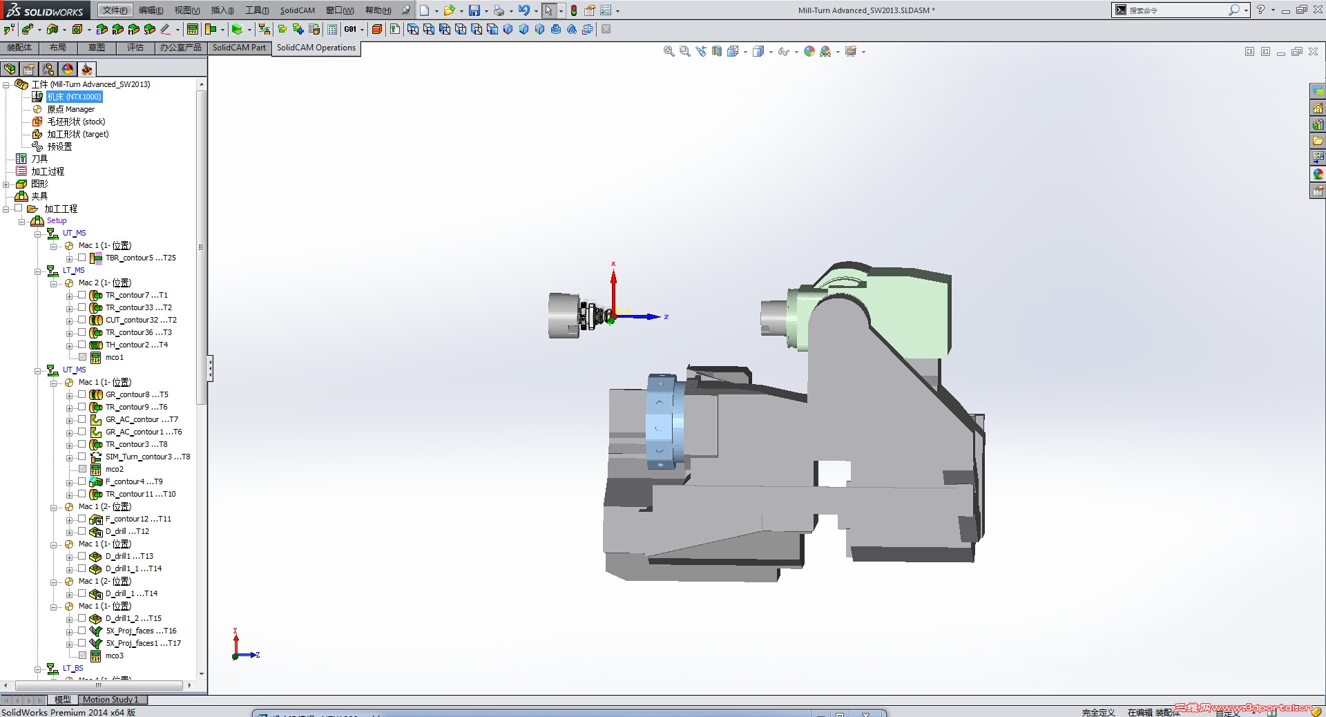Open the dropdown arrow next to G01
Viewport: 1326px width, 717px height.
tap(362, 30)
